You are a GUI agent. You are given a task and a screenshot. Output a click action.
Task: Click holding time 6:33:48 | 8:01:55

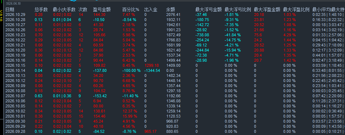click(x=327, y=70)
